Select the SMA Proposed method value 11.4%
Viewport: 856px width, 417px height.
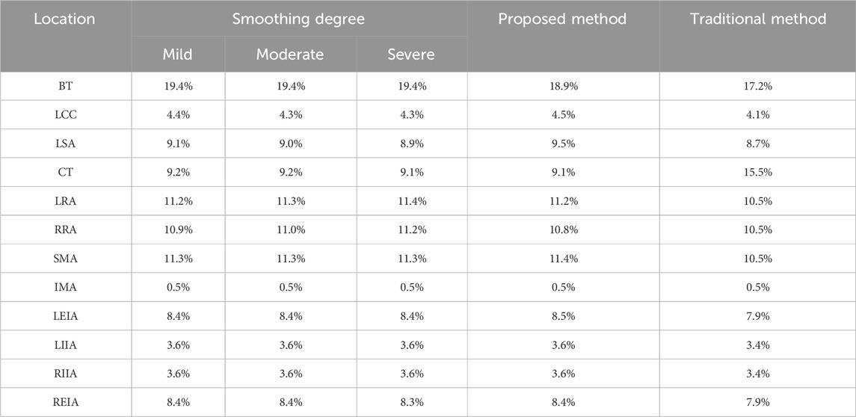(563, 259)
